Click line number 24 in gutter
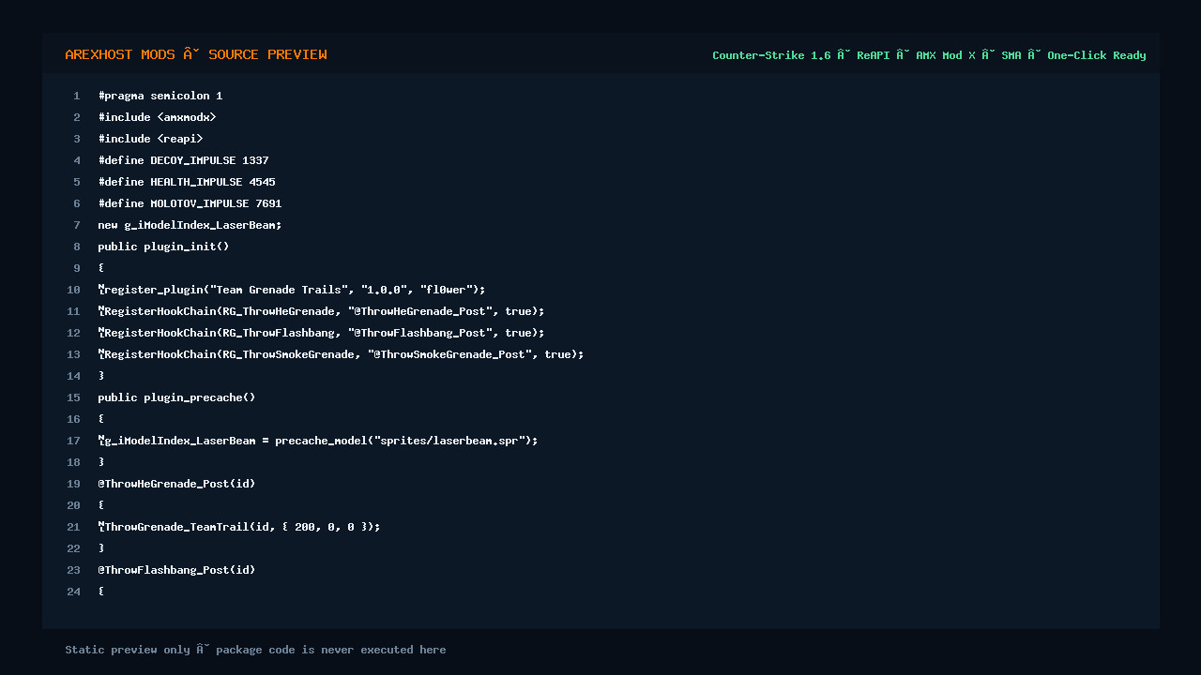 [74, 592]
